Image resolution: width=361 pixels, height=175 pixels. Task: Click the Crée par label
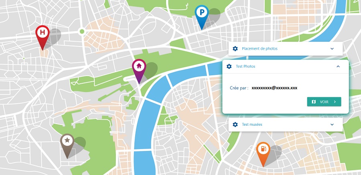pos(239,88)
